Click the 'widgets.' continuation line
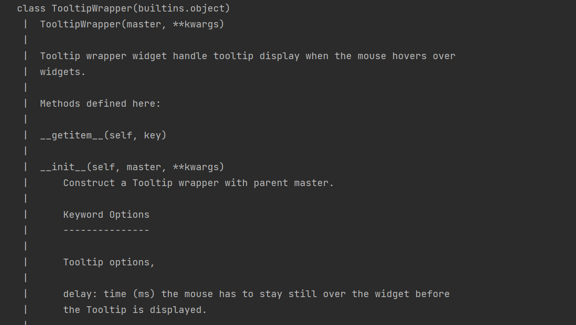Viewport: 576px width, 325px height. 63,72
